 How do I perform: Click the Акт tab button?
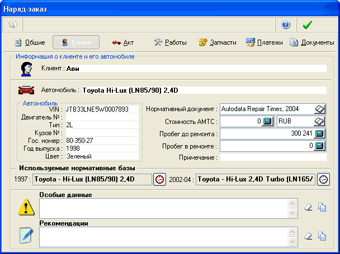click(x=122, y=42)
